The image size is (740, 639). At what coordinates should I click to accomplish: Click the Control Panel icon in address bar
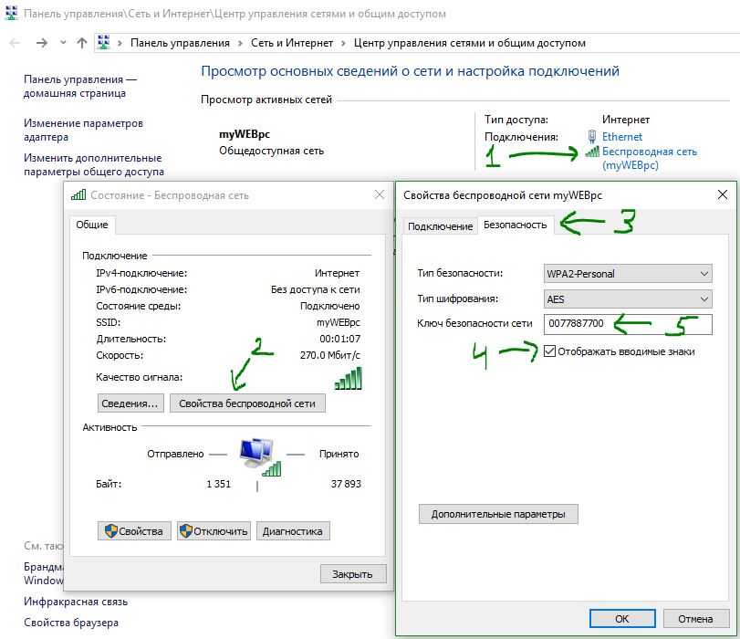pyautogui.click(x=103, y=43)
